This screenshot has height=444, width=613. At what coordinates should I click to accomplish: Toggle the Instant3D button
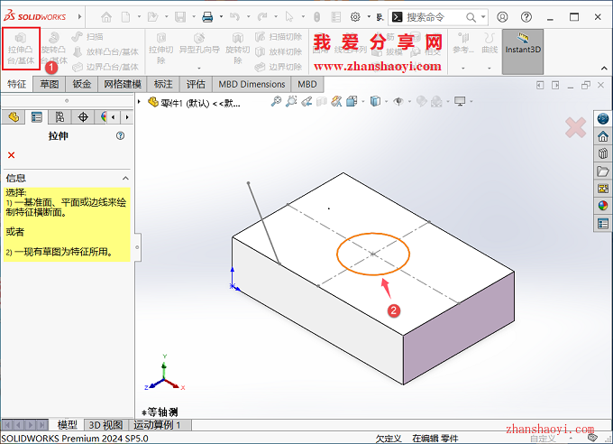(523, 45)
